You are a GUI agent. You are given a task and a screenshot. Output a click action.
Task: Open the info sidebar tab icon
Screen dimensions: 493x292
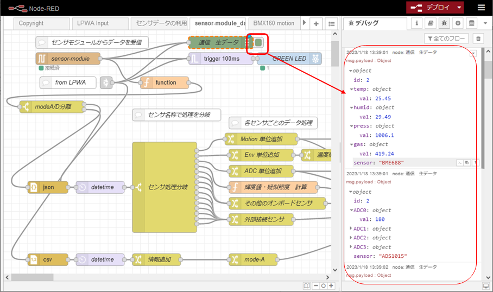[417, 23]
